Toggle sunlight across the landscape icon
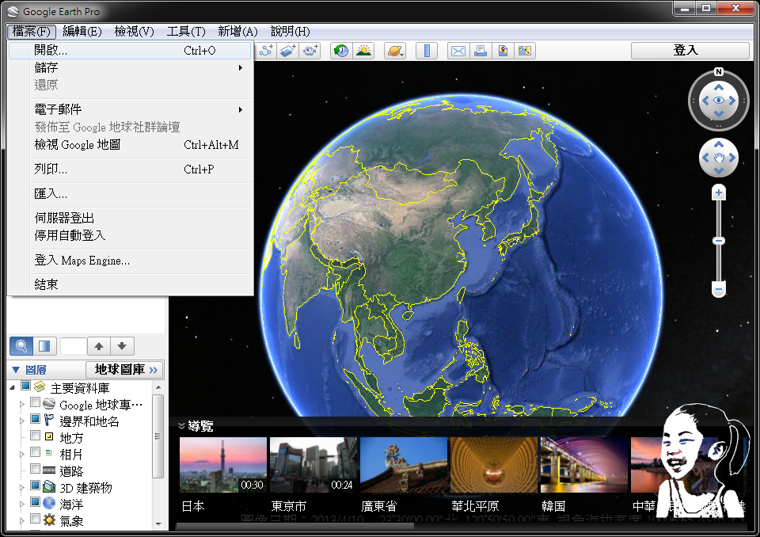Screen dimensions: 760x537 [363, 51]
